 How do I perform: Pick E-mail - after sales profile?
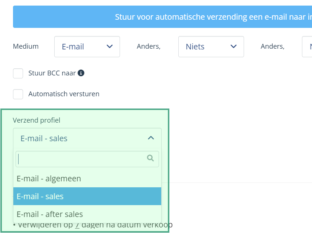[x=50, y=214]
